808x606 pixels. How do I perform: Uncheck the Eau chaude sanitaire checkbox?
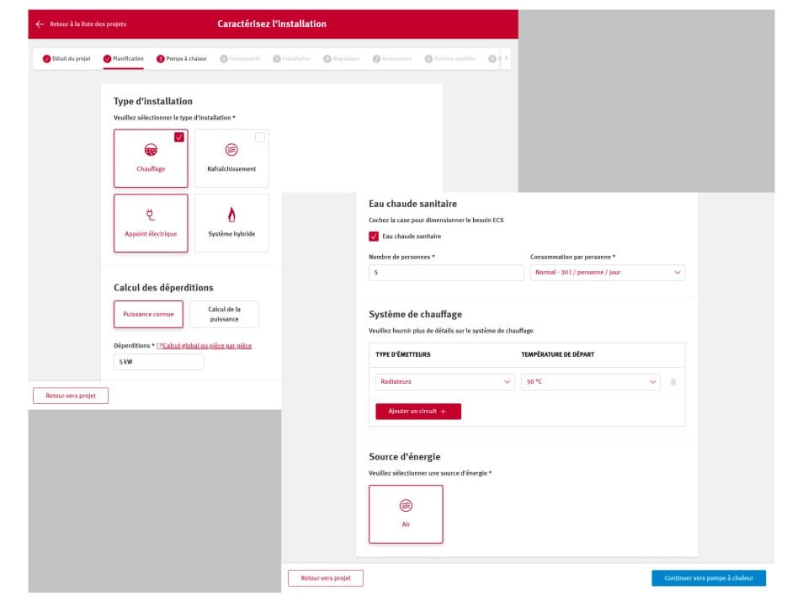(x=374, y=237)
